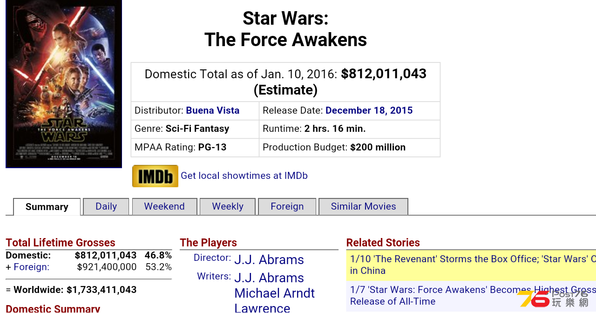Open Michael Arndt writer link
596x313 pixels.
275,293
